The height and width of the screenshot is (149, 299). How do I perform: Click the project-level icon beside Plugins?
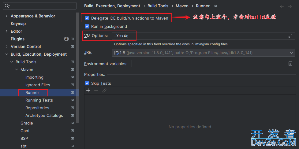(72, 39)
